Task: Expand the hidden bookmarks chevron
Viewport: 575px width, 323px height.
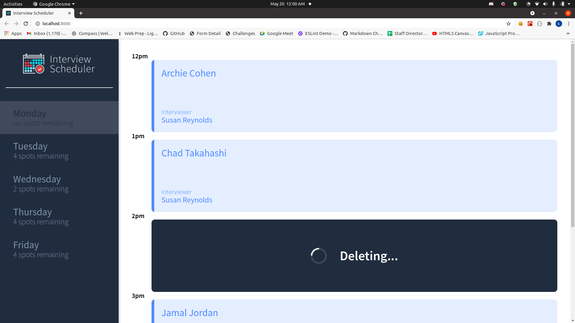Action: tap(568, 33)
